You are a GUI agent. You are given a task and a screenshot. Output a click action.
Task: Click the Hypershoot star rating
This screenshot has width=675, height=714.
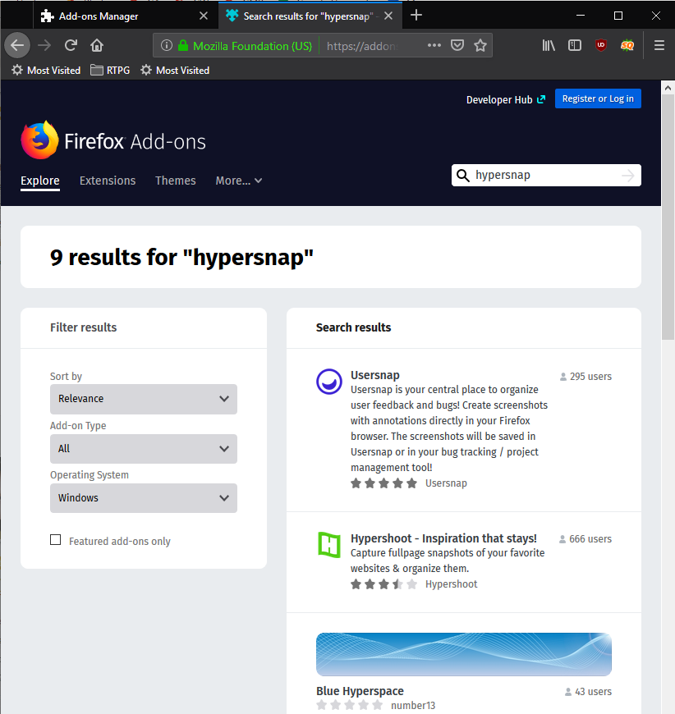tap(383, 584)
